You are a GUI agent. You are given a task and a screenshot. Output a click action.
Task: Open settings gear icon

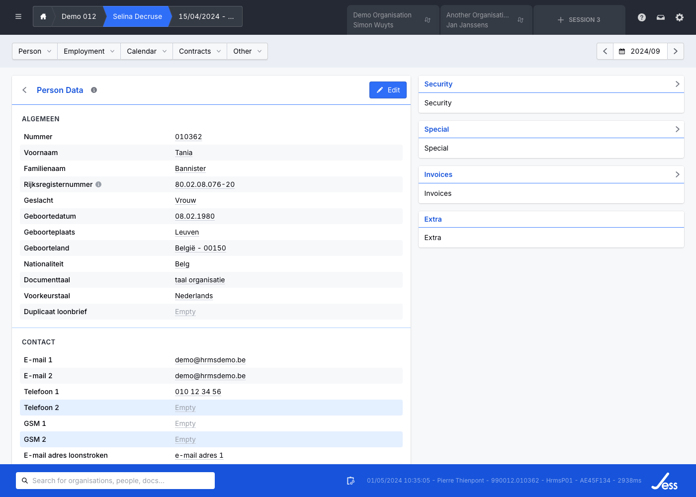(680, 17)
